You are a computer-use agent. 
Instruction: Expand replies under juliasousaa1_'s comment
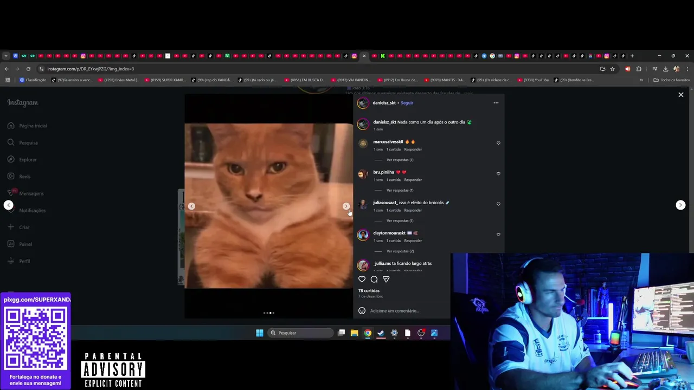tap(400, 220)
